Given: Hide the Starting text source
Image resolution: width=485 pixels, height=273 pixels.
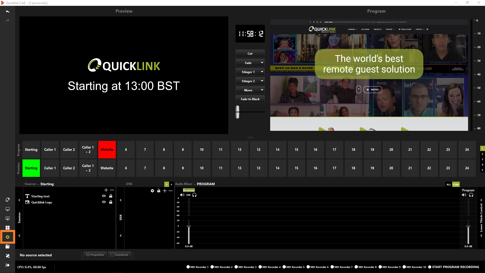Looking at the screenshot, I should 104,196.
